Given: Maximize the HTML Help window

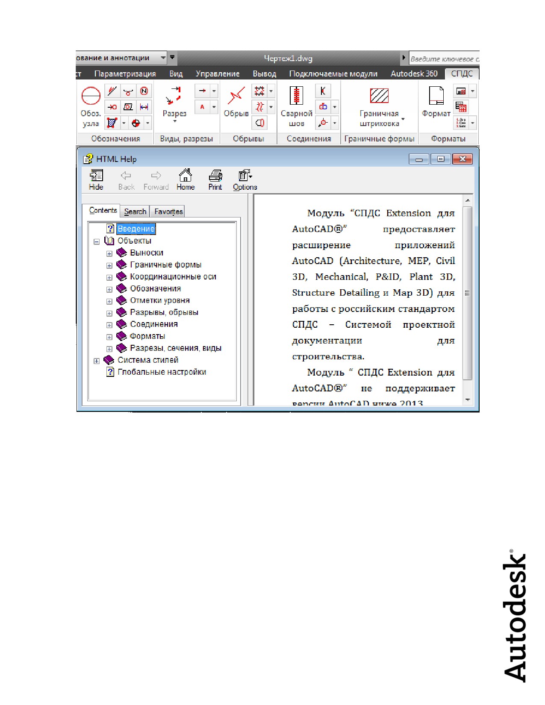Looking at the screenshot, I should coord(440,159).
